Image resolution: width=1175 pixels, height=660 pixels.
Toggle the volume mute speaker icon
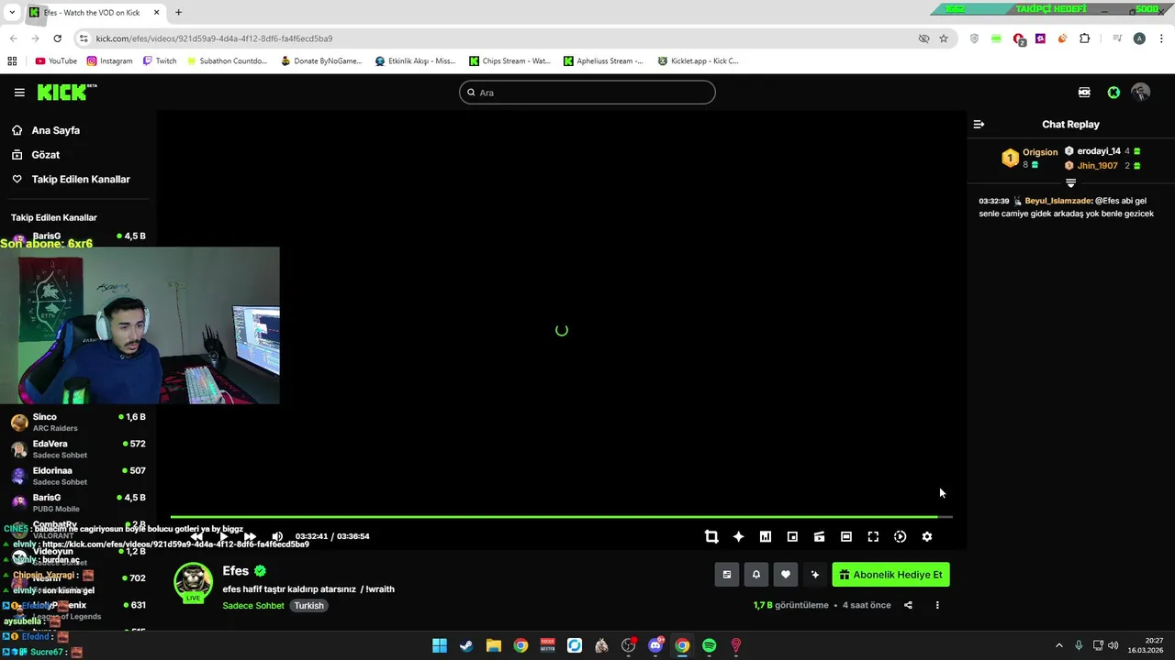tap(277, 536)
